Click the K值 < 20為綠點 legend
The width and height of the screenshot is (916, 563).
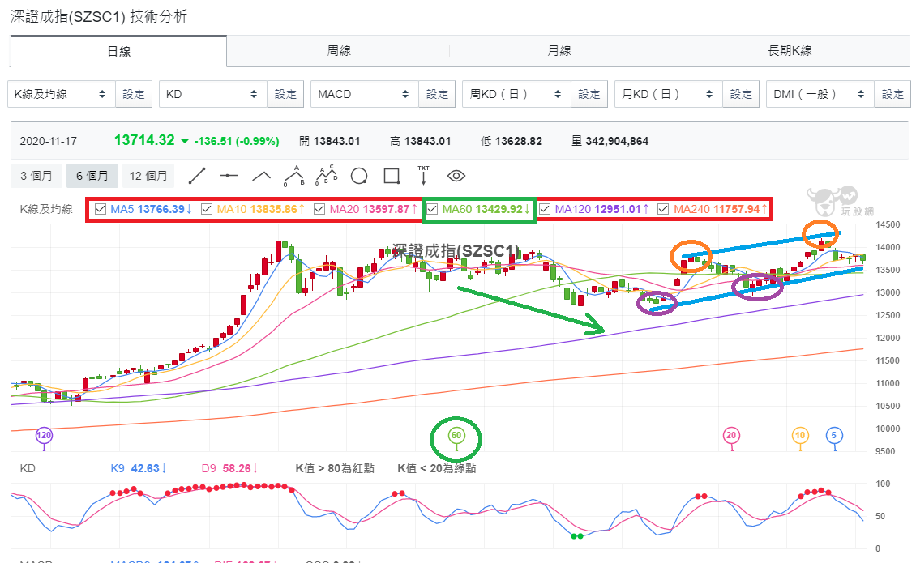[x=436, y=468]
